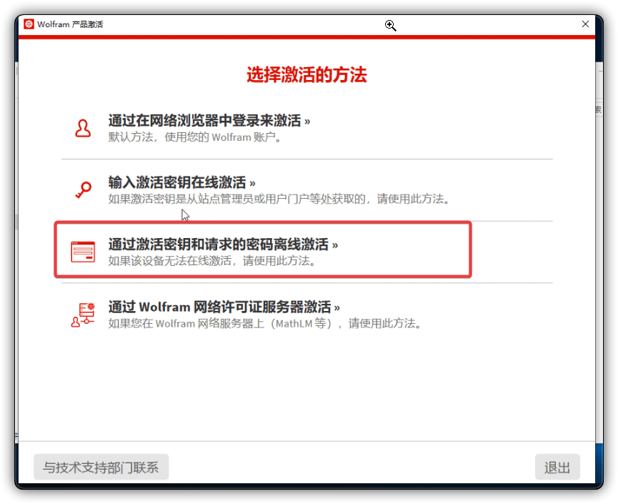Click the Wolfram 产品激活 title bar text
This screenshot has height=504, width=618.
[70, 24]
